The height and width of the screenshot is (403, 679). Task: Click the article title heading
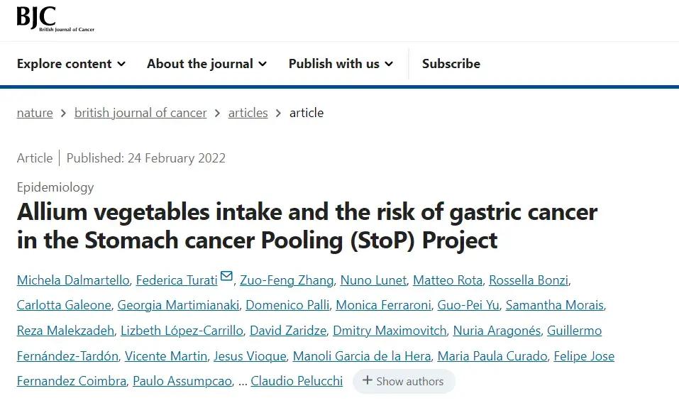tap(307, 226)
